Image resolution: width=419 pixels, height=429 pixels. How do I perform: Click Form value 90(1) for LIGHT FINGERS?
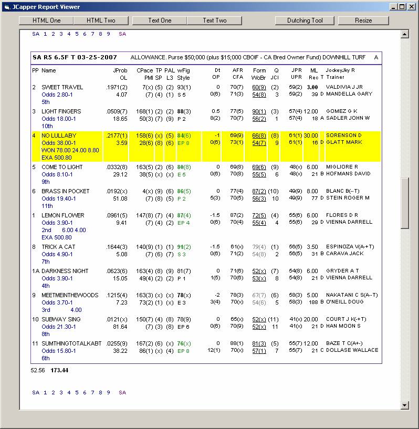[x=259, y=111]
